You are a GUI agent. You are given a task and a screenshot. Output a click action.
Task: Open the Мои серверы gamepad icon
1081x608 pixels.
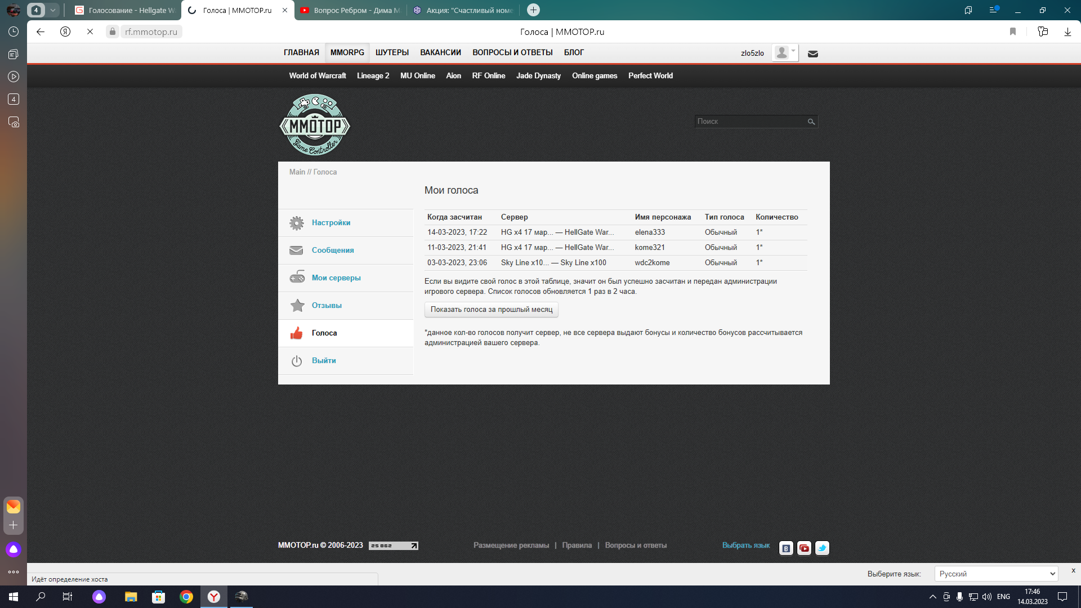(297, 278)
